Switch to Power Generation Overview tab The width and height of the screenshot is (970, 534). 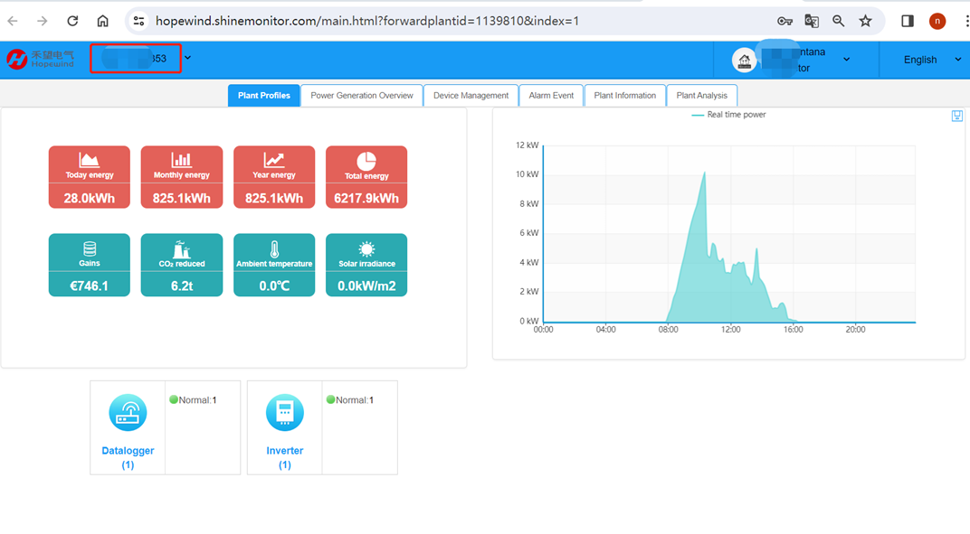coord(361,96)
